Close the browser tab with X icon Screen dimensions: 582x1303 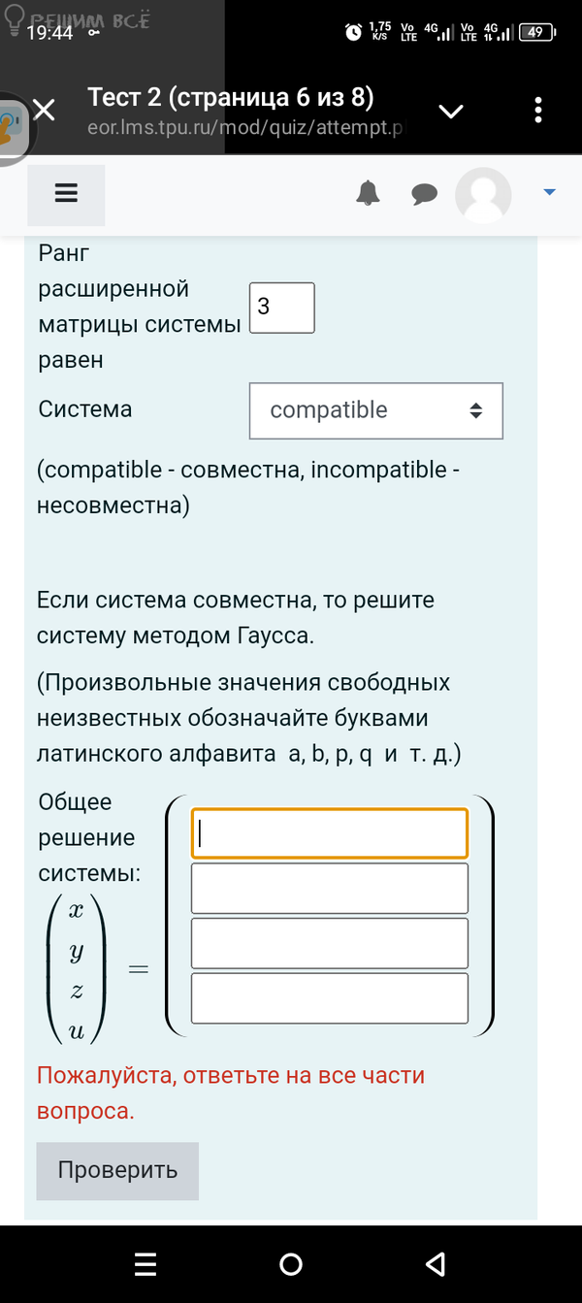coord(44,110)
